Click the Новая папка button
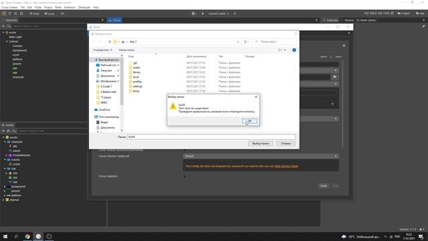 [x=126, y=50]
